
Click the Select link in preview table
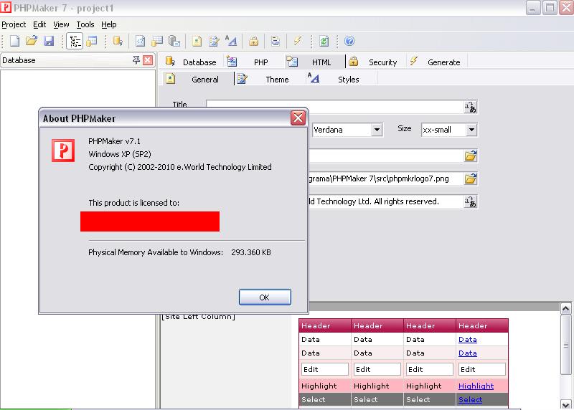(470, 399)
